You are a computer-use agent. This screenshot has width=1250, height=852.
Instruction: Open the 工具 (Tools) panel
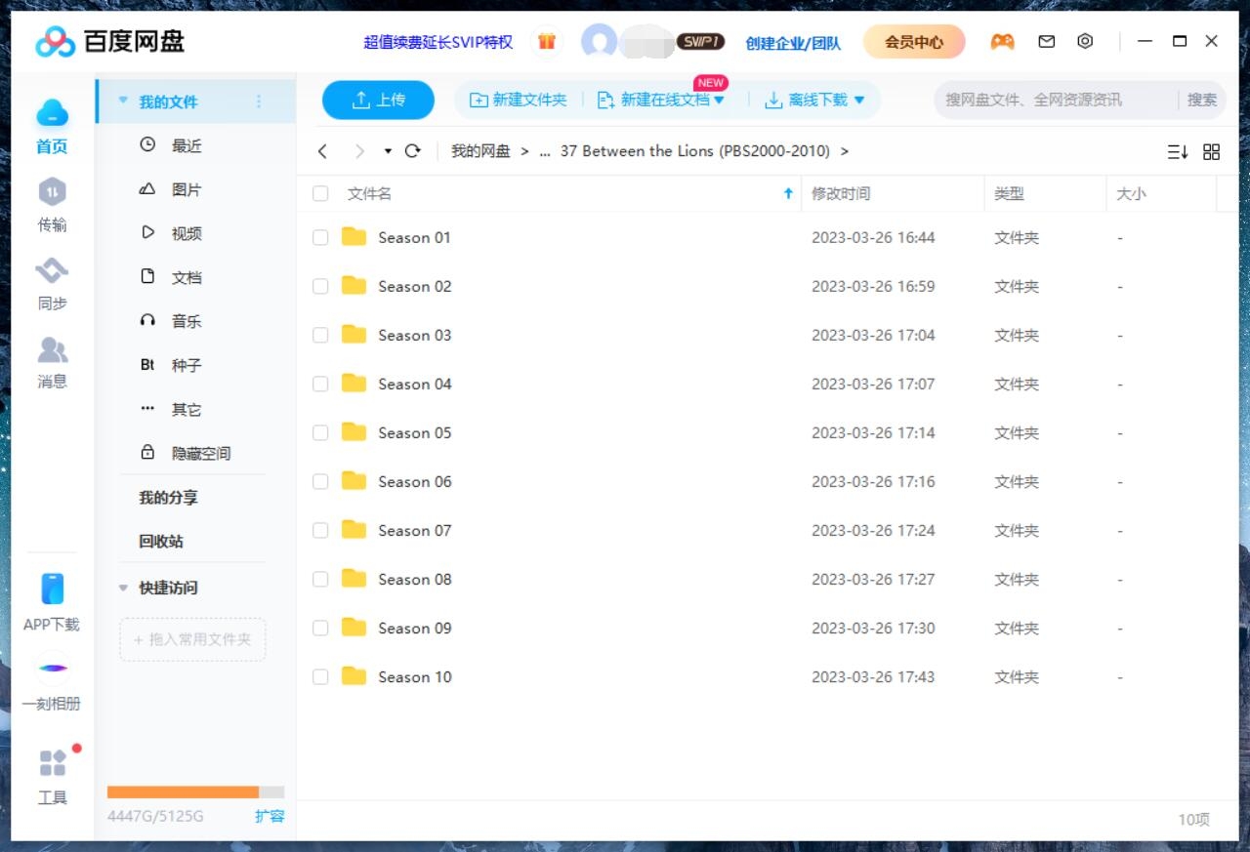click(x=52, y=776)
